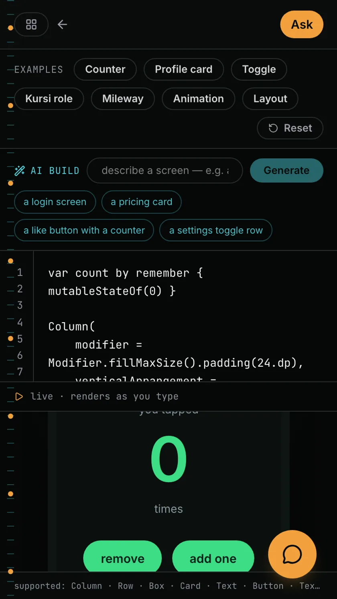This screenshot has height=599, width=337.
Task: Tap the 'remove' preview button
Action: point(123,558)
